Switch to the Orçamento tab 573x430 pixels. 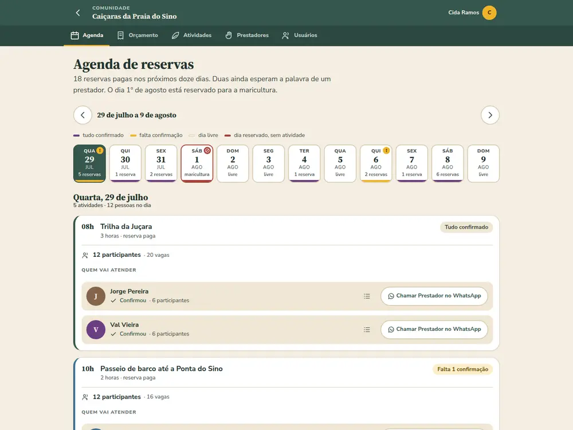click(138, 36)
